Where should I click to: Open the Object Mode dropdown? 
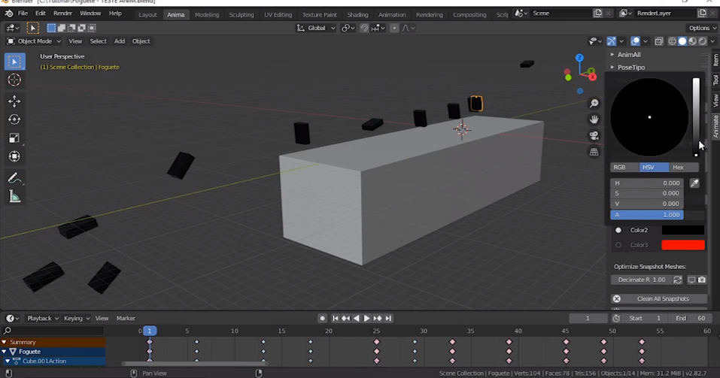coord(34,41)
